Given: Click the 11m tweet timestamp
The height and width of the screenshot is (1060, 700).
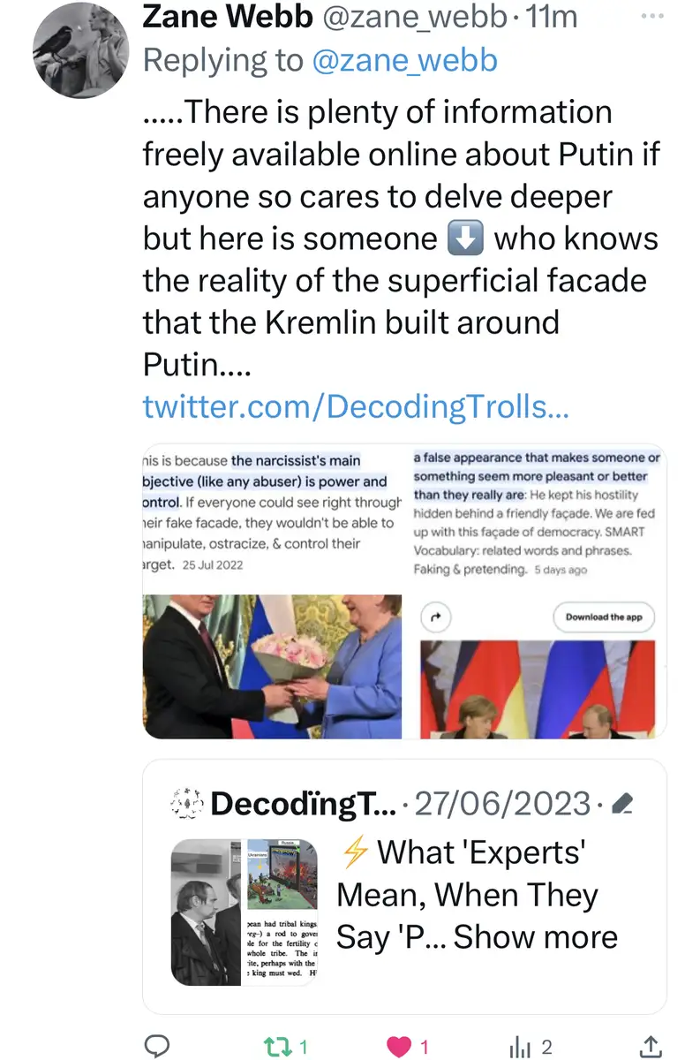Looking at the screenshot, I should tap(551, 17).
